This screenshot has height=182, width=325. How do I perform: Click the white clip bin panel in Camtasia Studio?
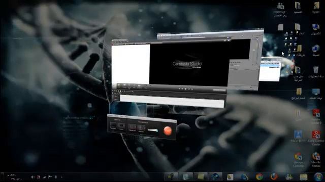pyautogui.click(x=131, y=64)
